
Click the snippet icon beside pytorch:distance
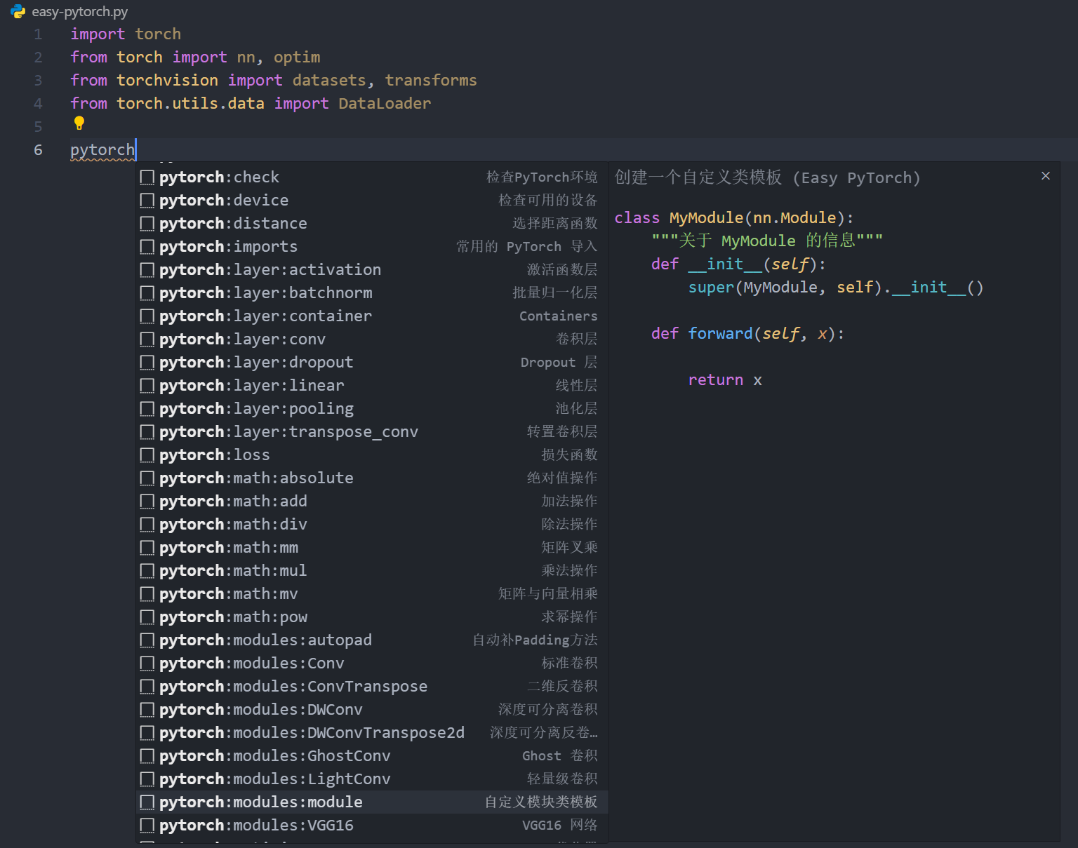coord(147,224)
